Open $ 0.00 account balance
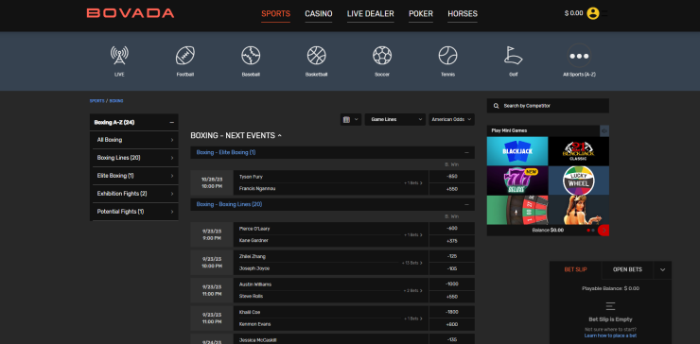Screen dimensions: 700x344 pos(573,13)
